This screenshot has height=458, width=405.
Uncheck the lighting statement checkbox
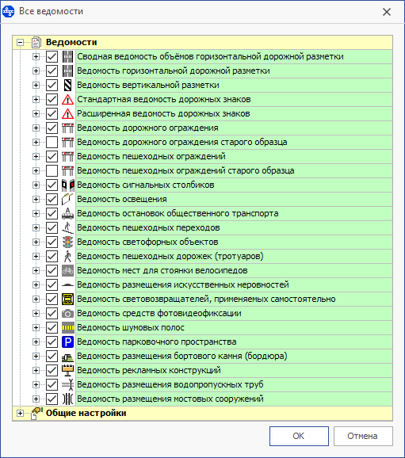pos(52,199)
